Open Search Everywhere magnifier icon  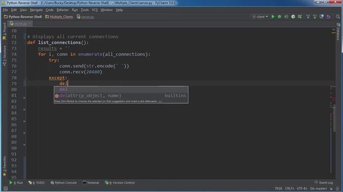(338, 17)
